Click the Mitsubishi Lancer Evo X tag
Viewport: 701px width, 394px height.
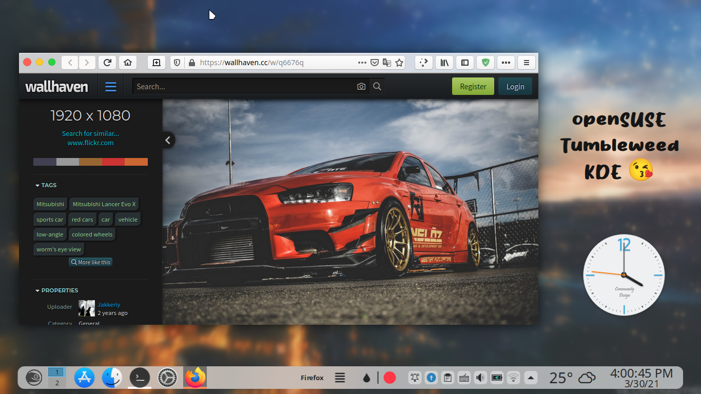pos(104,204)
